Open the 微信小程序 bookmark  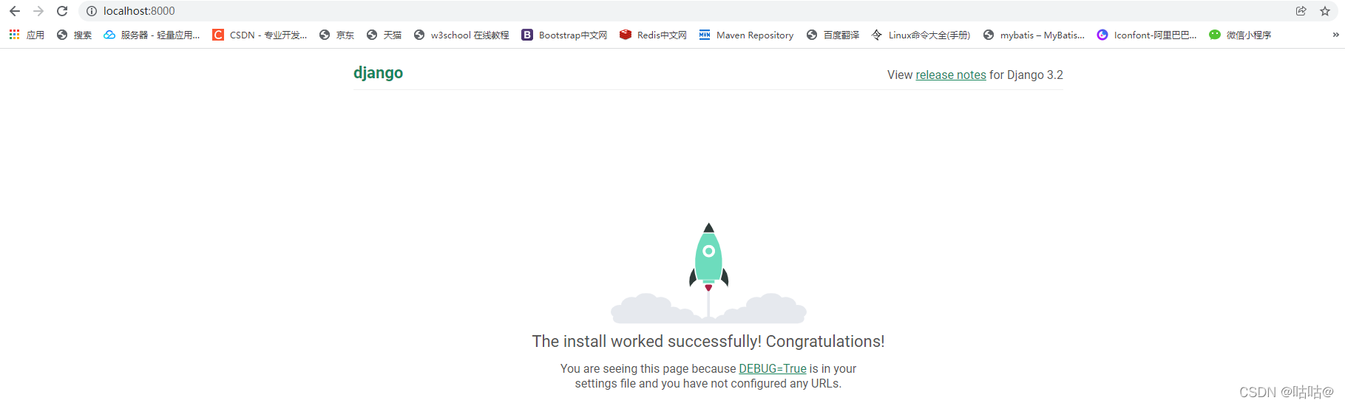pos(1240,35)
